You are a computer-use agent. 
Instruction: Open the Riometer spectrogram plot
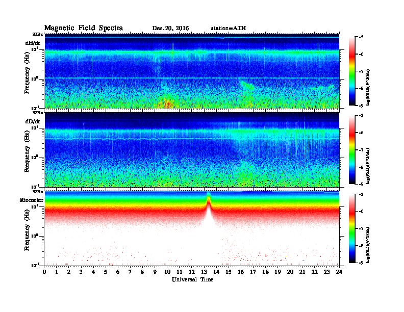coord(192,228)
